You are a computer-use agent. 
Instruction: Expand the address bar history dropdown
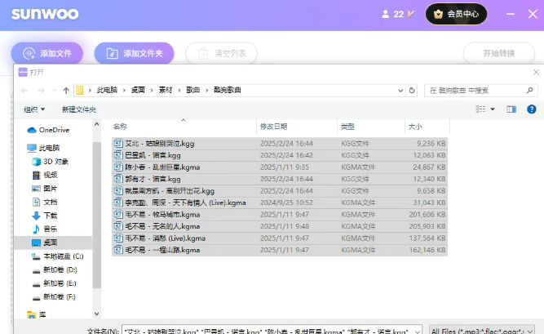point(400,90)
